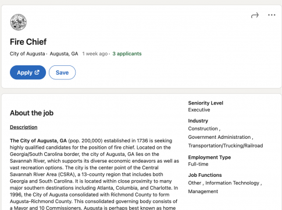This screenshot has width=282, height=210.
Task: Click the Executive seniority level value
Action: (199, 110)
